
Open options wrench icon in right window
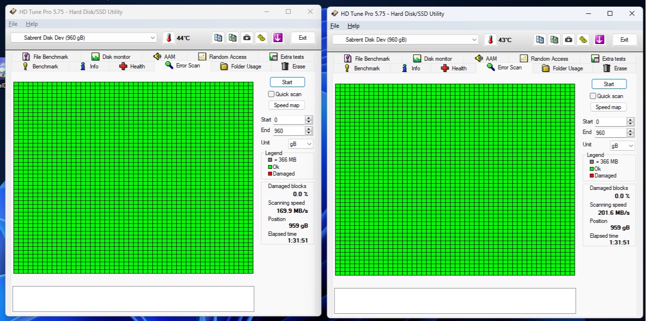pos(583,40)
